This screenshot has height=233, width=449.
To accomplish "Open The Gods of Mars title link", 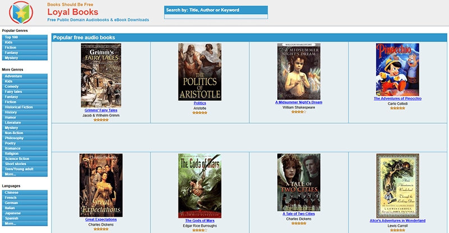I will pyautogui.click(x=200, y=221).
